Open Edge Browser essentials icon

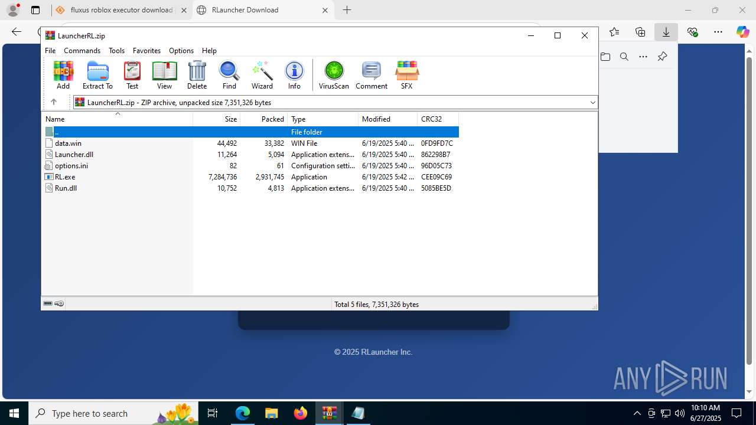point(692,32)
